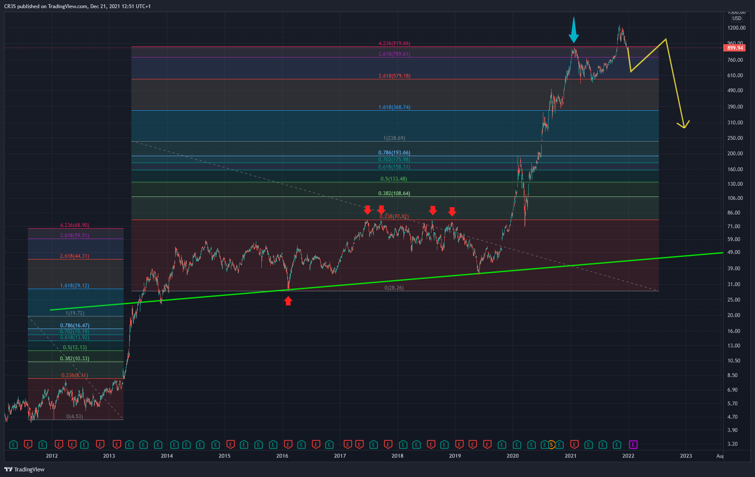
Task: Click the red 899.94 current price label
Action: pyautogui.click(x=735, y=48)
